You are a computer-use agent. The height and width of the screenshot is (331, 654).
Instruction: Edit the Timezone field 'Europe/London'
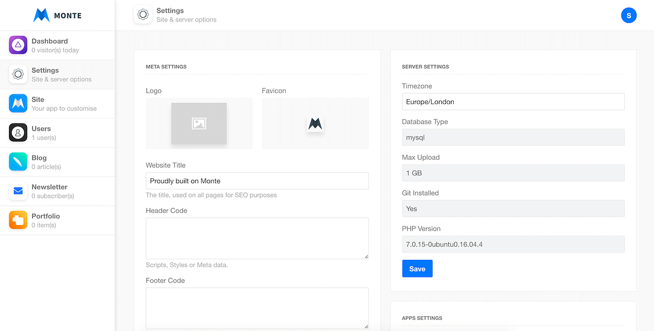[x=513, y=102]
